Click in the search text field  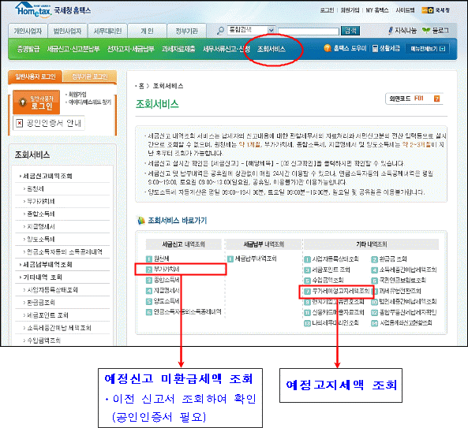[x=308, y=31]
